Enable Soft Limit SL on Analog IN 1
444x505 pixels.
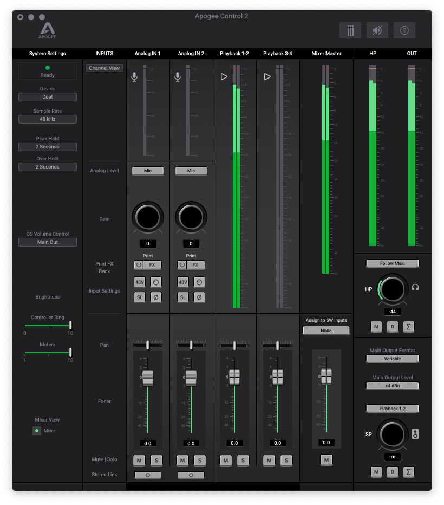click(140, 297)
